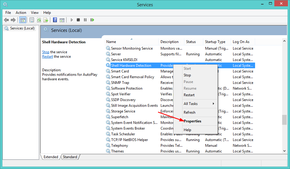Click the Show/Hide Console Tree toolbar icon
290x169 pixels.
(22, 20)
